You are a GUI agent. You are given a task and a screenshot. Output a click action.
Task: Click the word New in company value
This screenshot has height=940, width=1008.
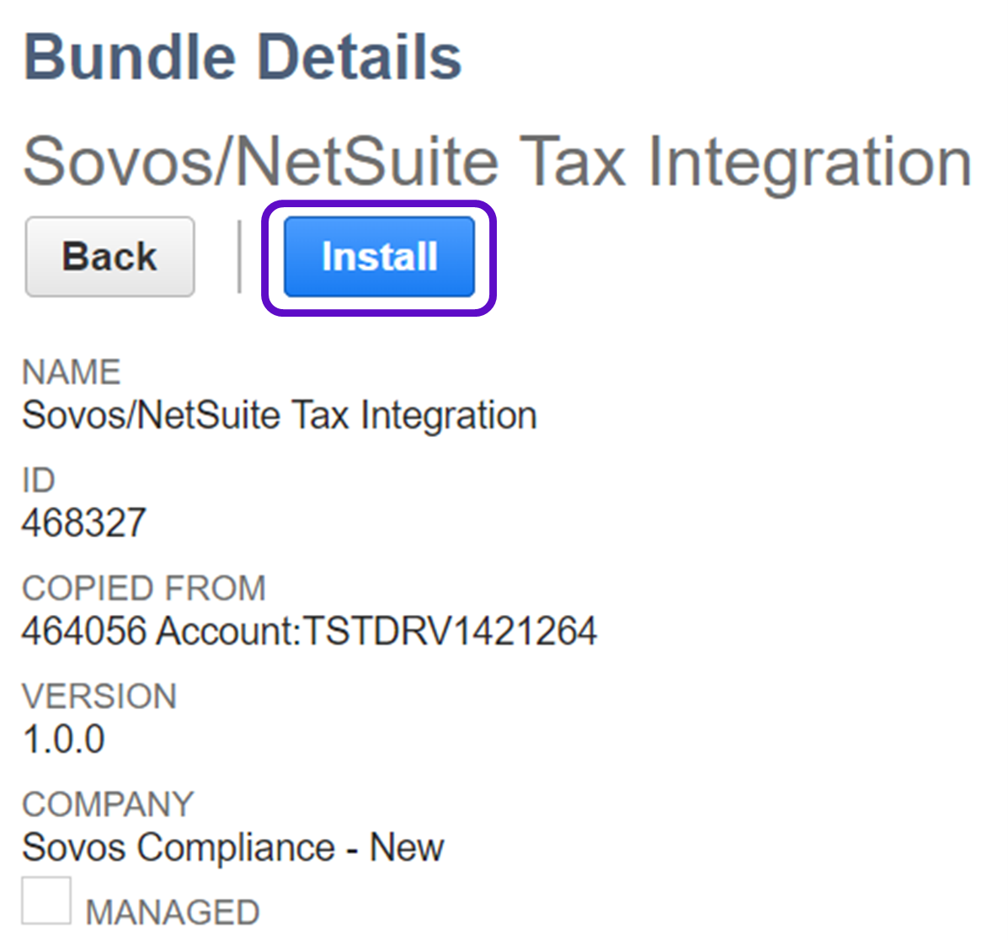coord(407,847)
